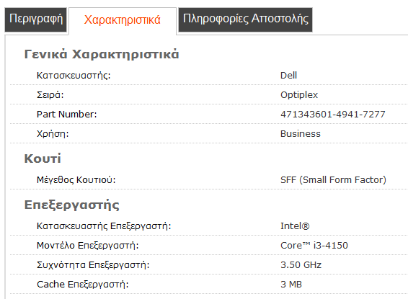
Task: Click the Cache Επεξεργαστή label
Action: (x=83, y=285)
